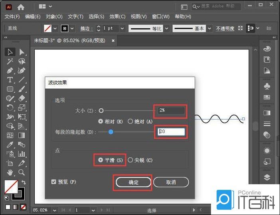The image size is (280, 215).
Task: Select the Artboard tool
Action: (10, 163)
